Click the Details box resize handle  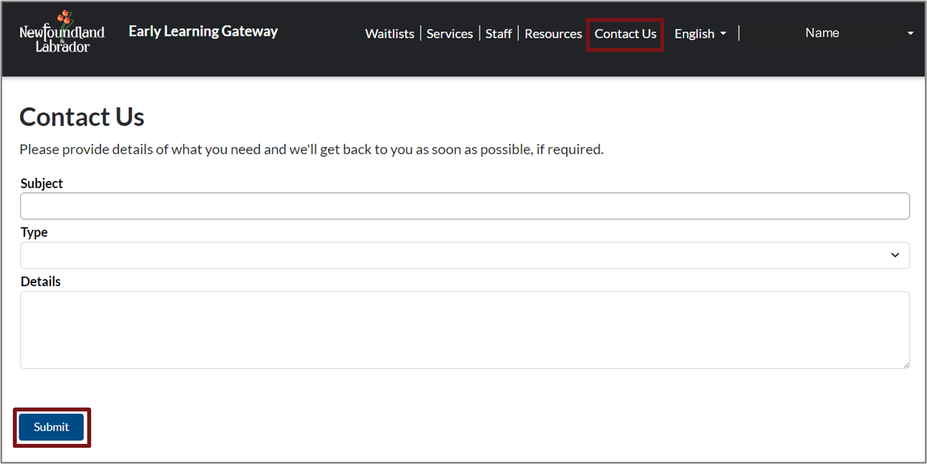[x=906, y=364]
